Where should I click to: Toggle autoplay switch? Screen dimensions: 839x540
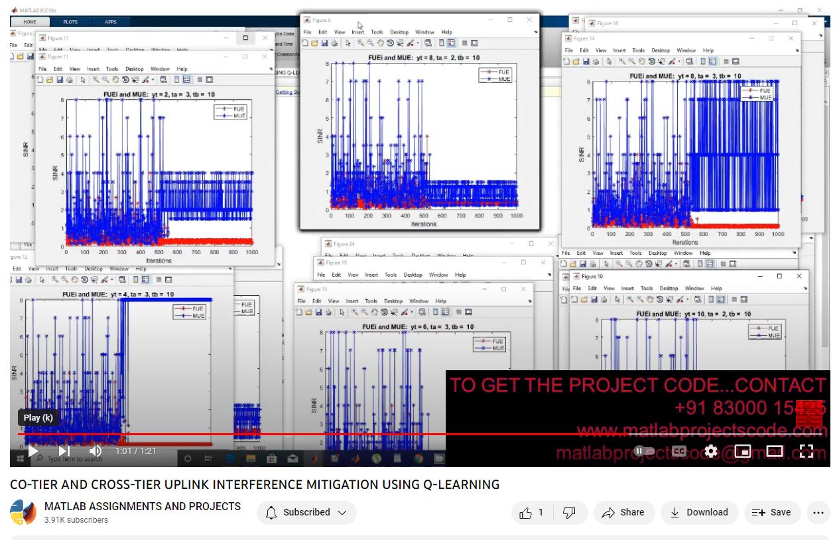click(643, 451)
